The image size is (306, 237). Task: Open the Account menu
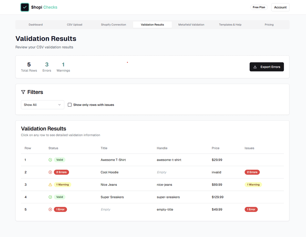(x=280, y=7)
